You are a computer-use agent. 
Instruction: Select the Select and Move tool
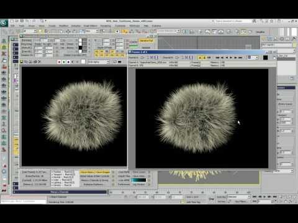(x=68, y=32)
